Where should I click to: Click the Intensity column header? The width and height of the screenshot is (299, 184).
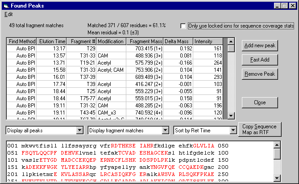[x=208, y=41]
